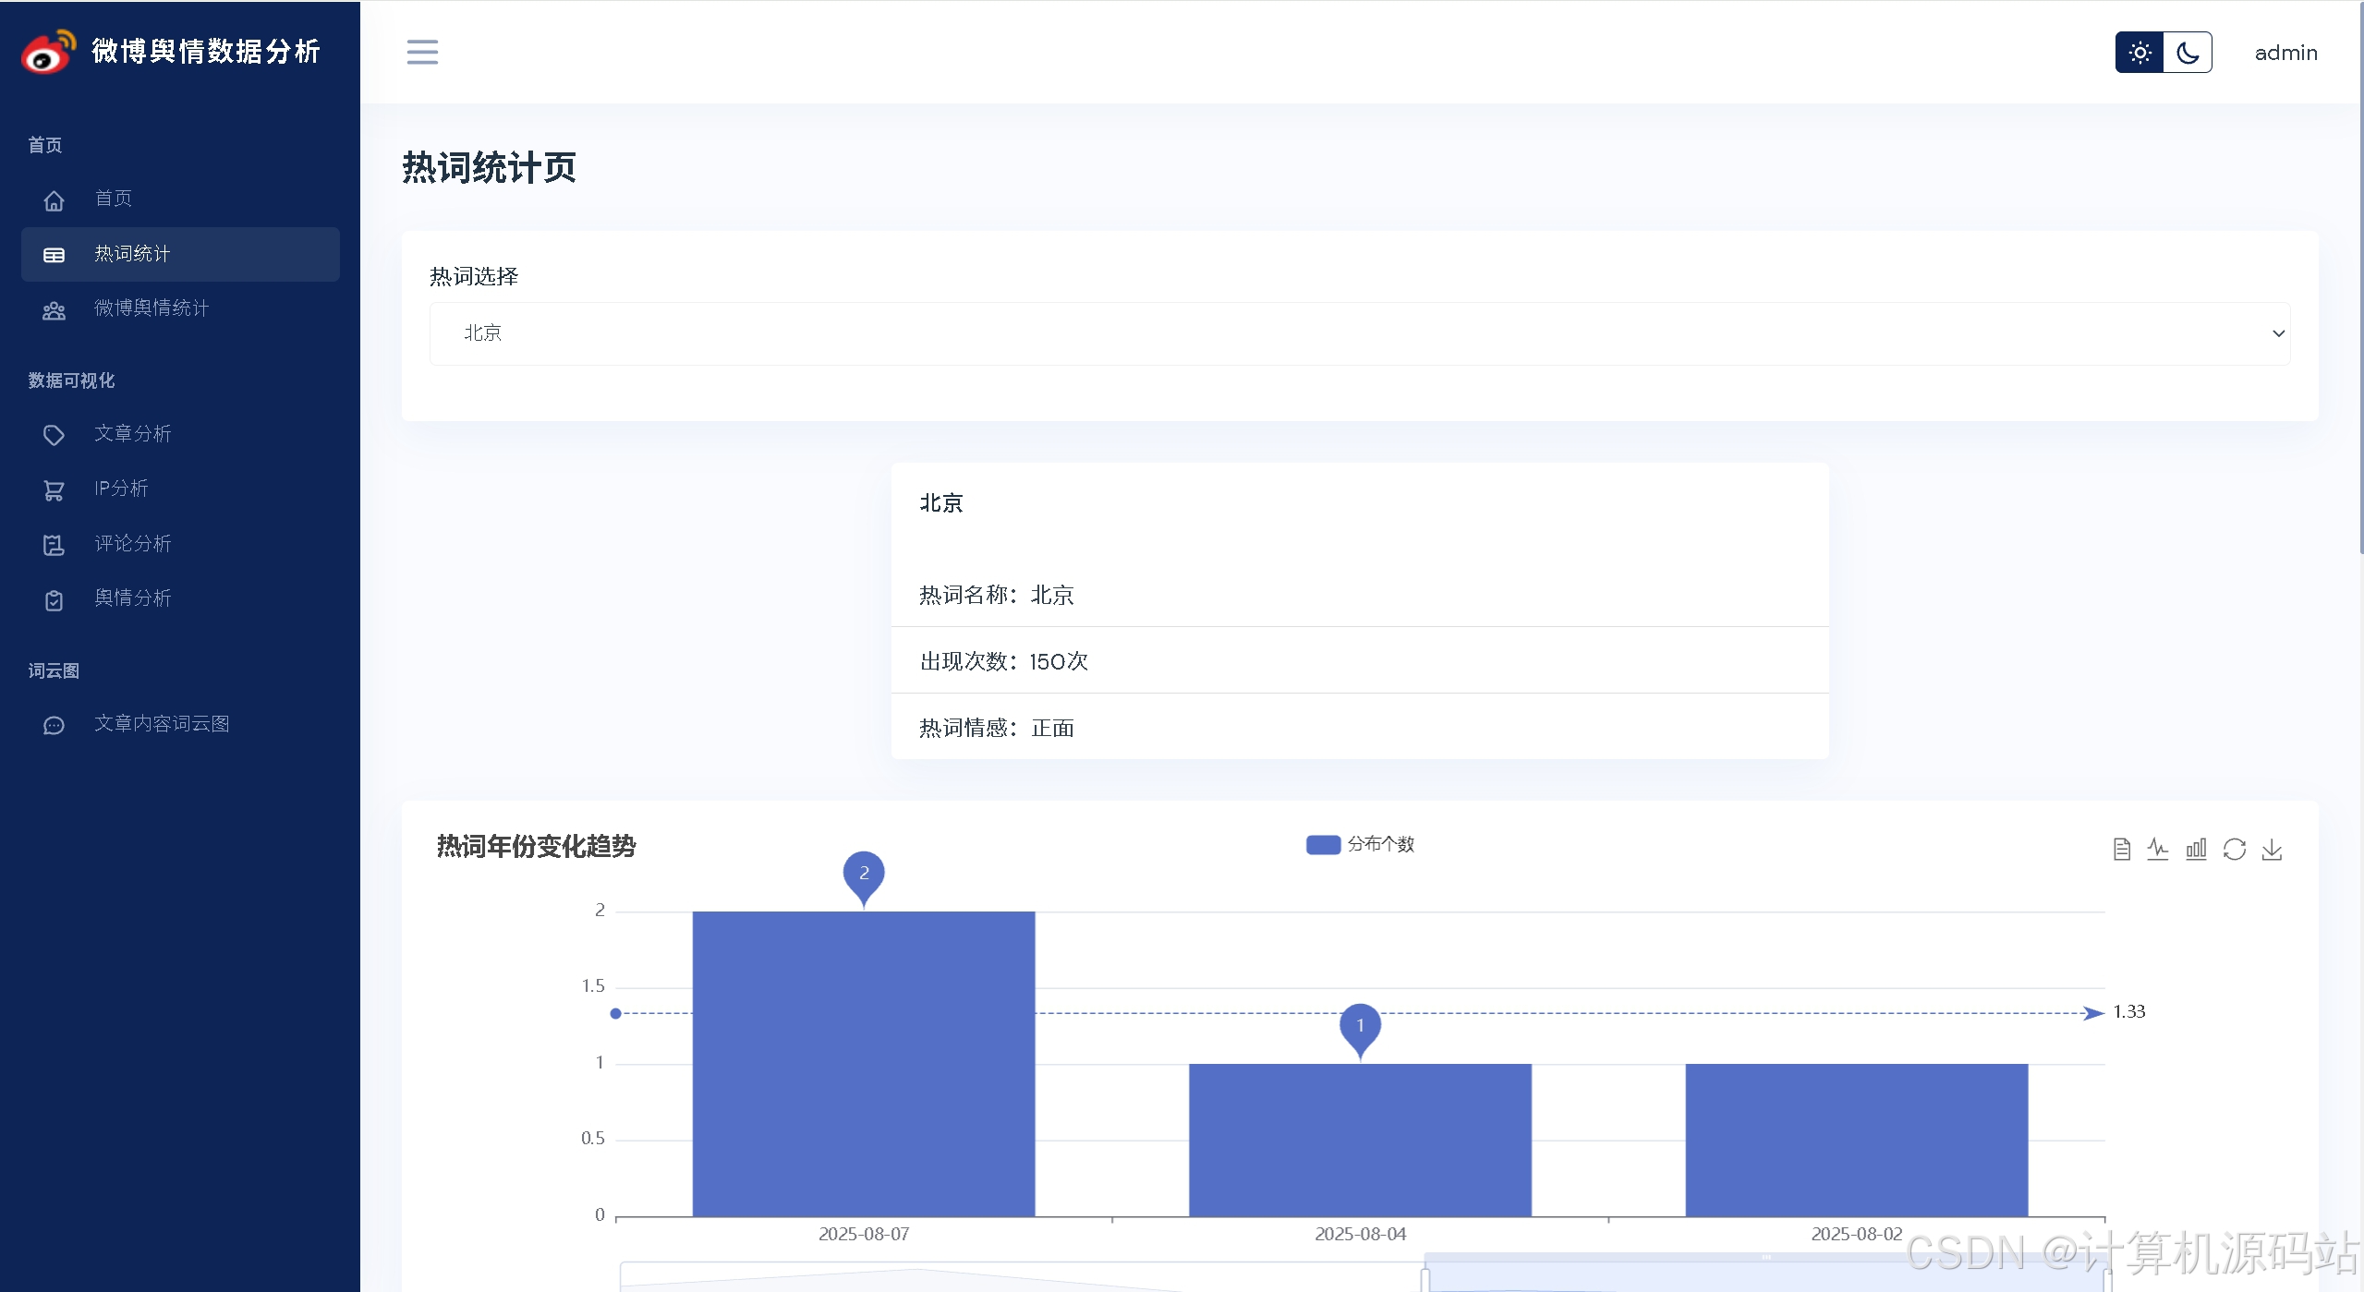Download chart as image icon
This screenshot has height=1292, width=2364.
tap(2272, 849)
